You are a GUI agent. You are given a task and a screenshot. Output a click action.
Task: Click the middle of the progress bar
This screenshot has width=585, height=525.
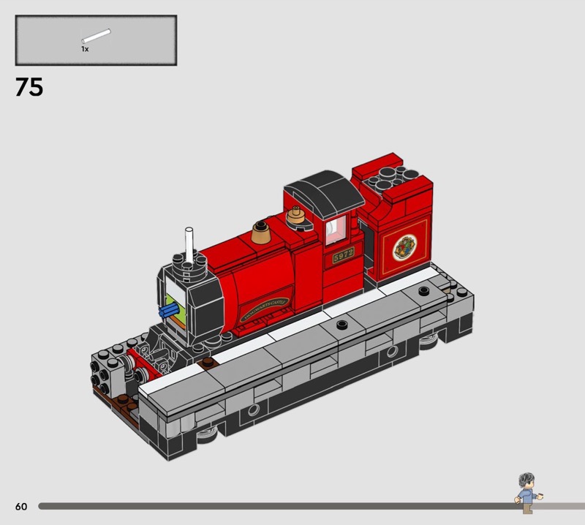tap(278, 506)
